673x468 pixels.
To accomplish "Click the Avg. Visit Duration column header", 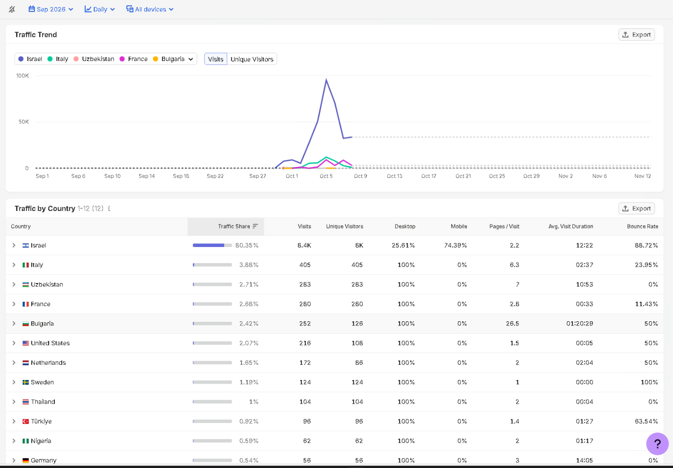I will click(570, 226).
